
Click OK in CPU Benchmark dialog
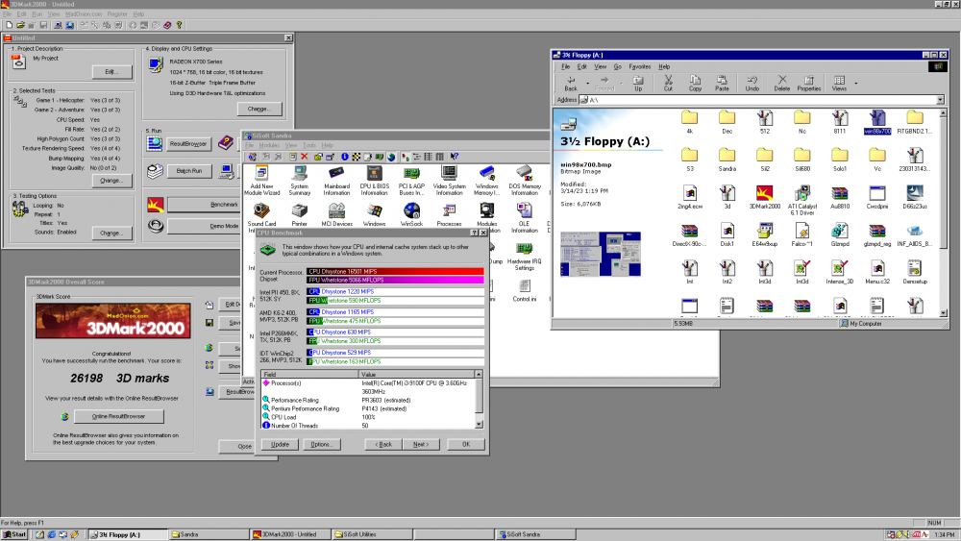pos(466,444)
